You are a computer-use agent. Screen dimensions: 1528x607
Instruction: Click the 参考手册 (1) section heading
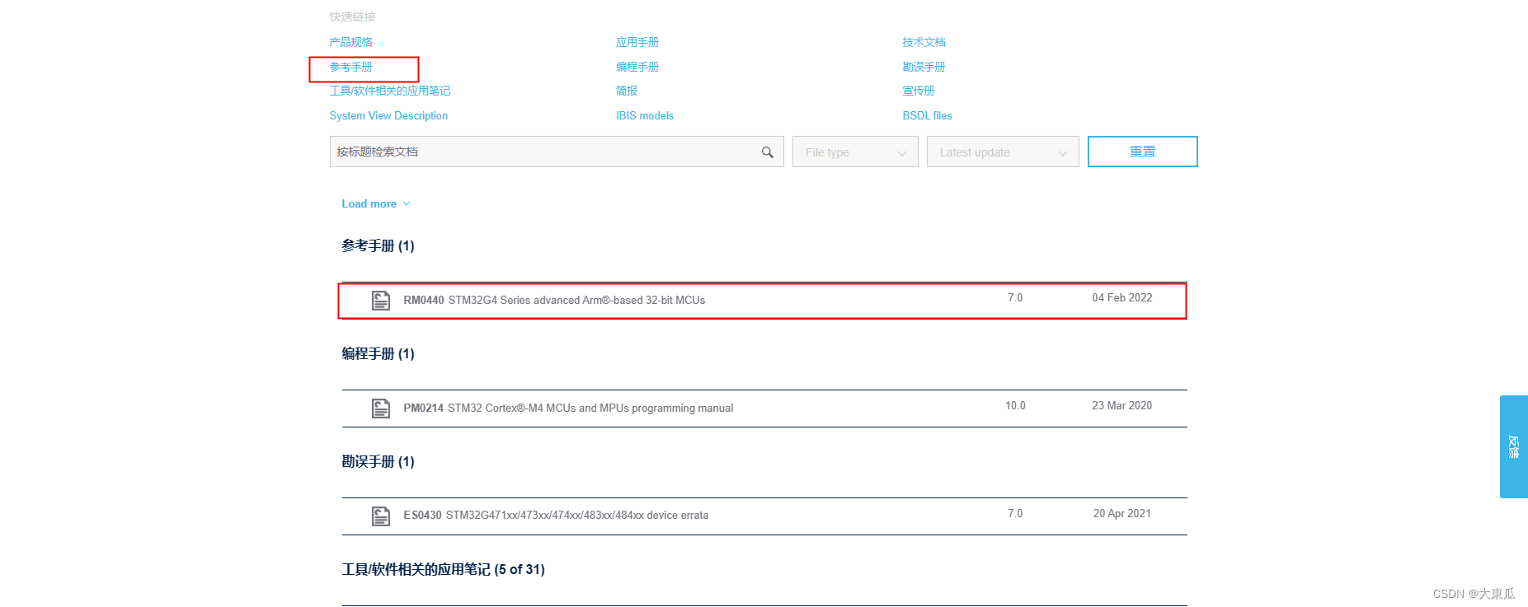[x=378, y=246]
